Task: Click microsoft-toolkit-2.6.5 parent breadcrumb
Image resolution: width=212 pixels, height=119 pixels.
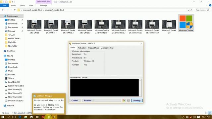Action: [32, 10]
